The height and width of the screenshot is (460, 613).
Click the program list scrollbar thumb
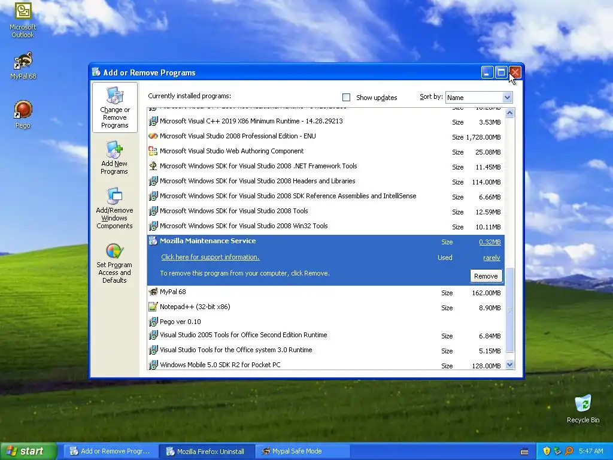pyautogui.click(x=510, y=310)
